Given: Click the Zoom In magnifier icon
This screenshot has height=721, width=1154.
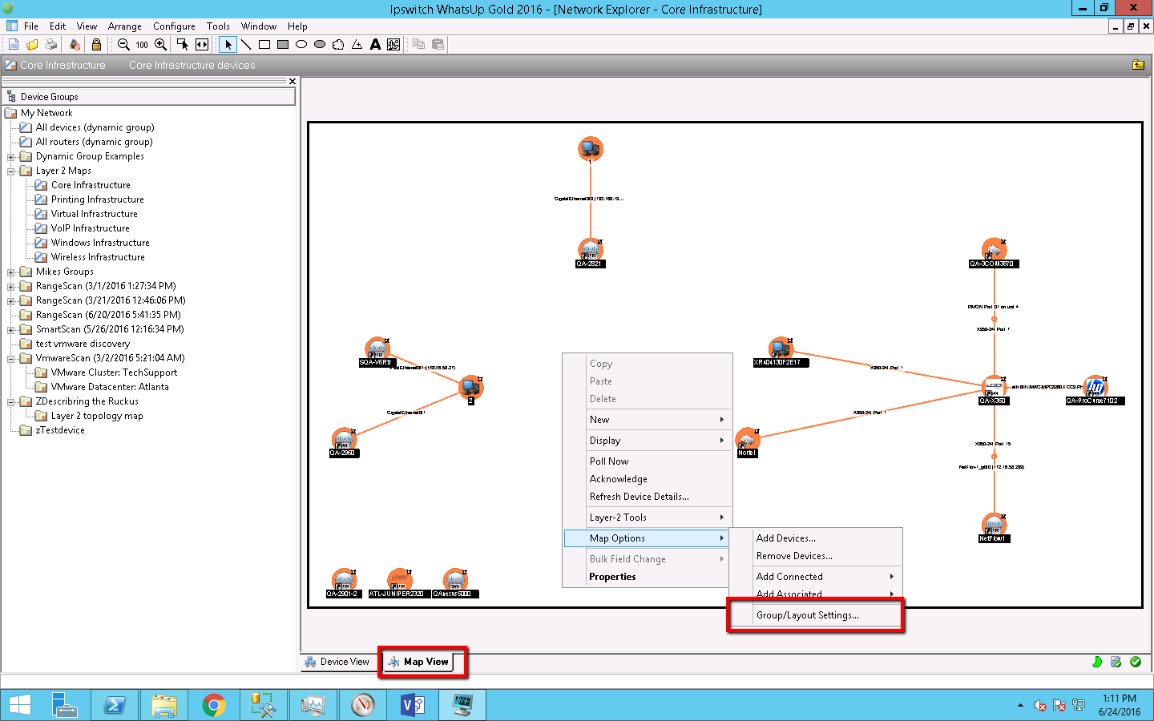Looking at the screenshot, I should (x=160, y=45).
